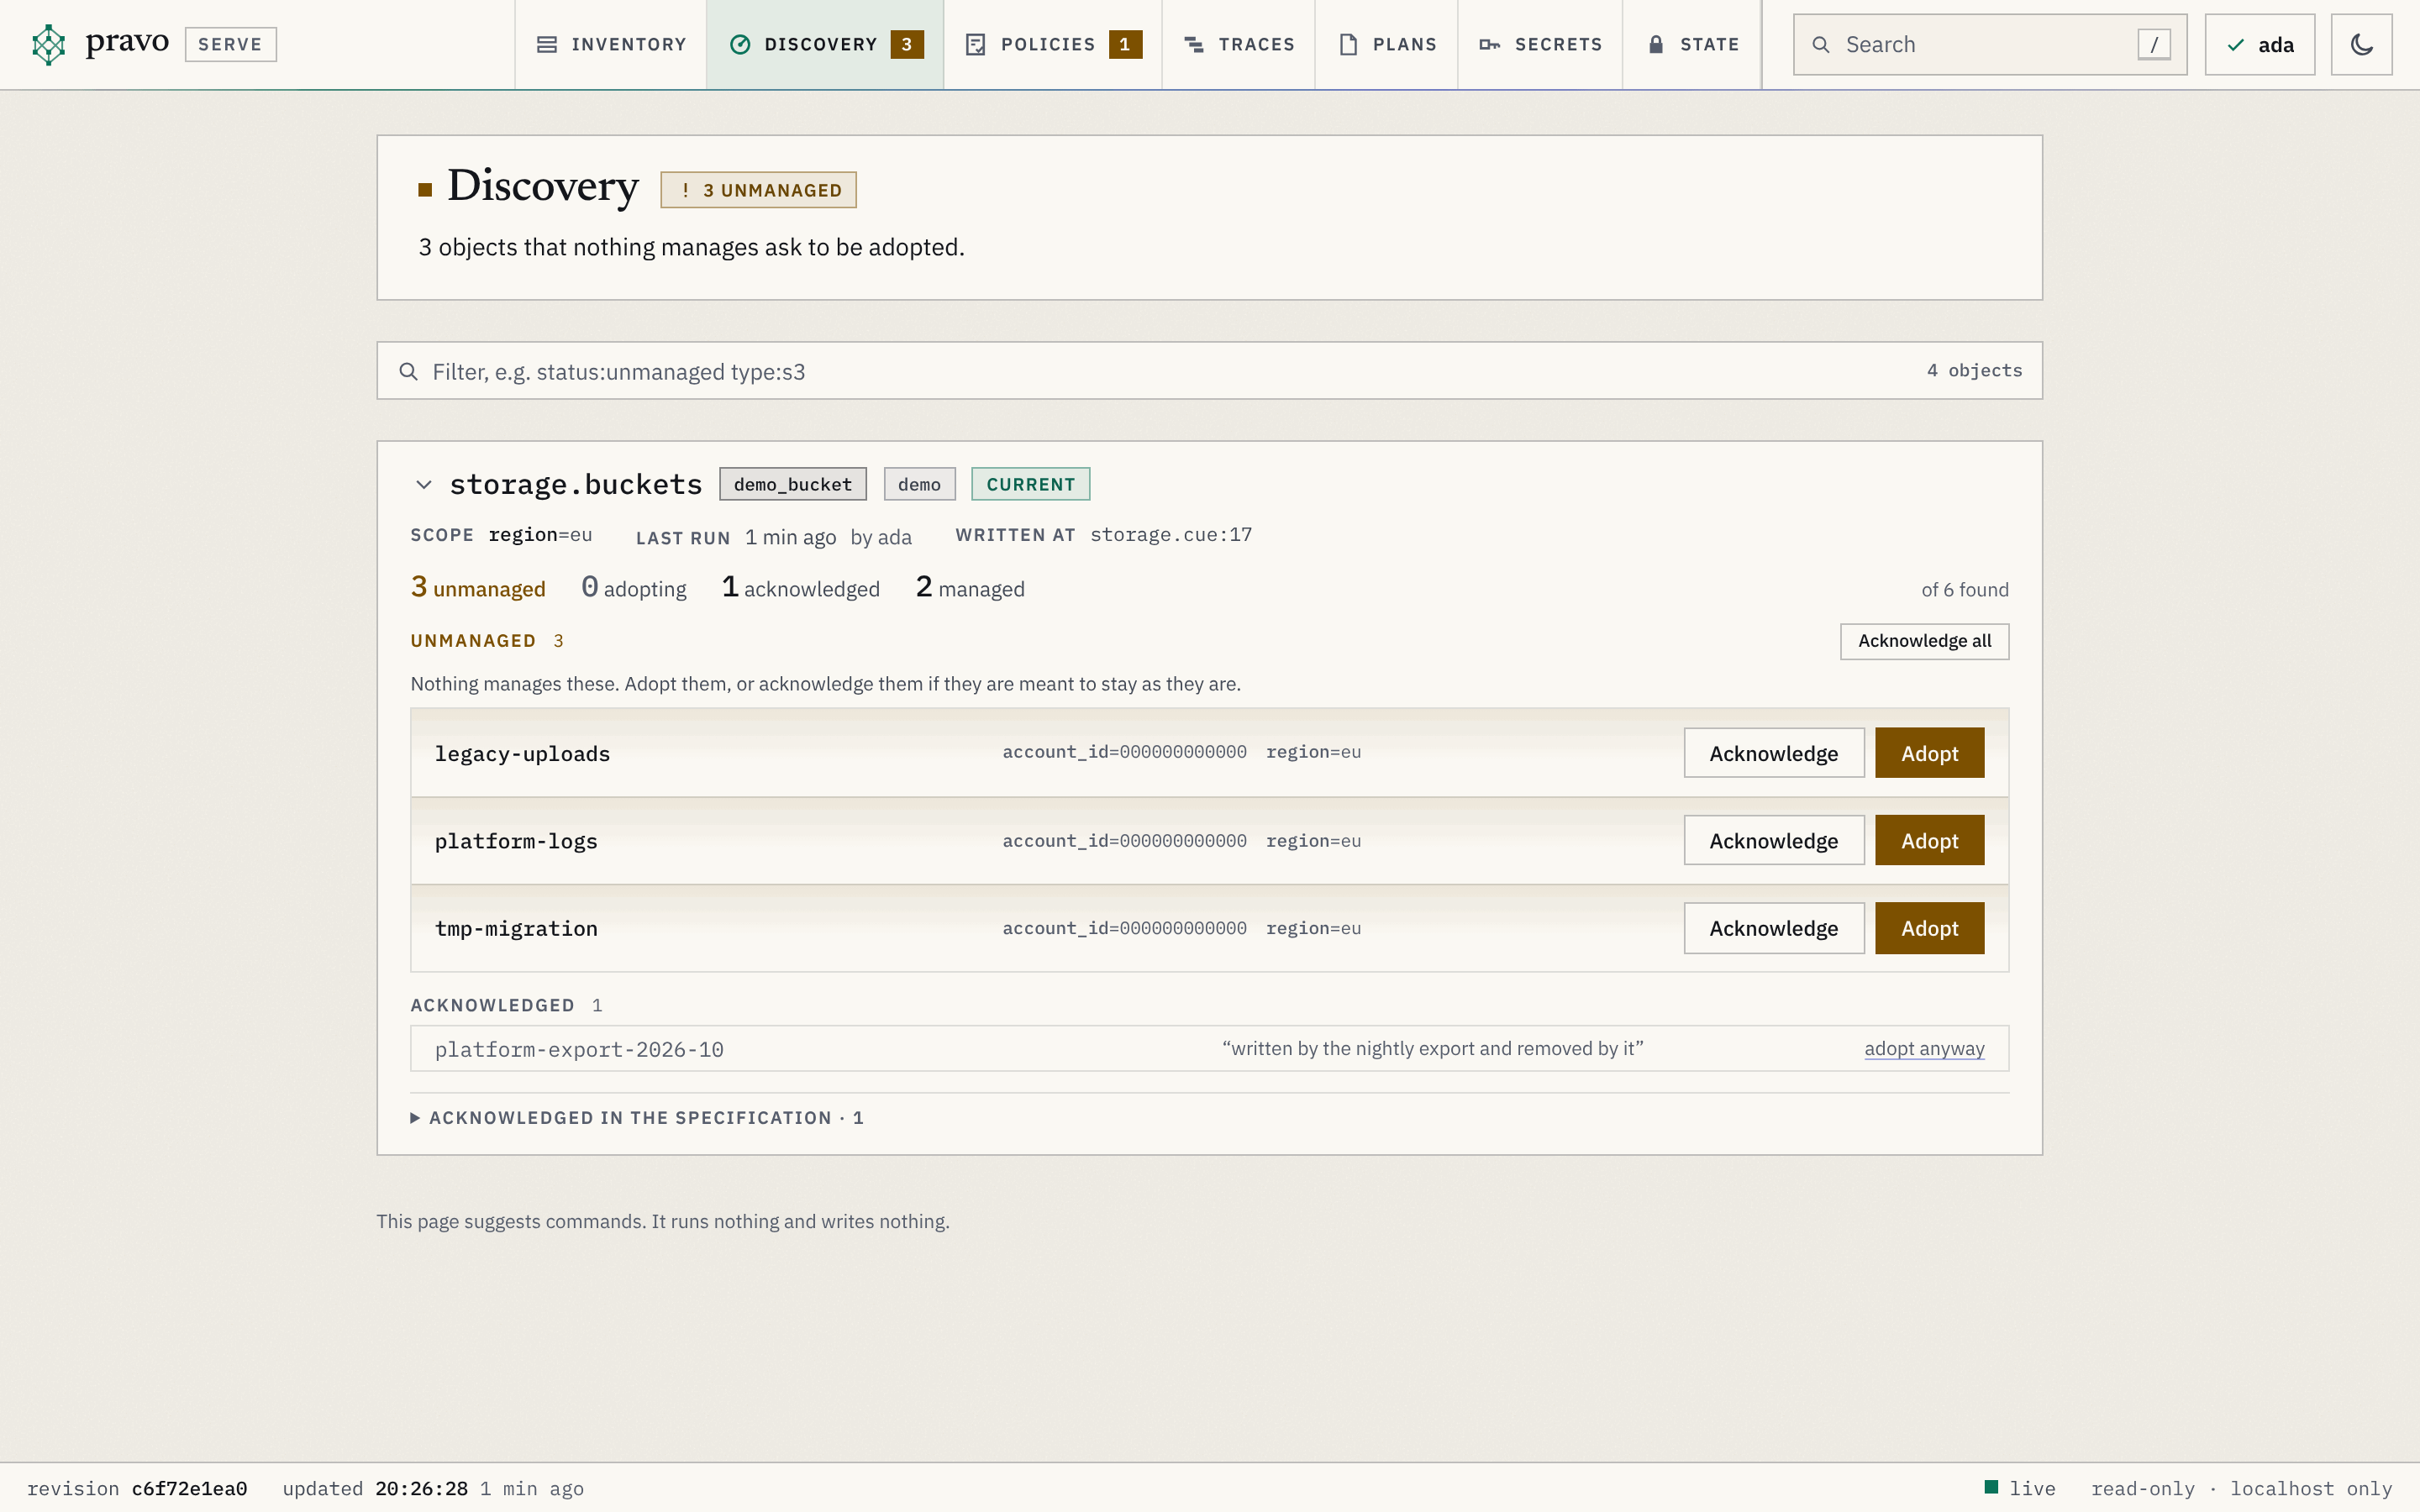The height and width of the screenshot is (1512, 2420).
Task: Click storage.cue:17 written-at reference
Action: (1170, 535)
